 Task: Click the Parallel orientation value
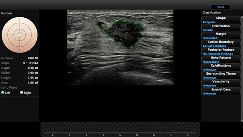208,30
